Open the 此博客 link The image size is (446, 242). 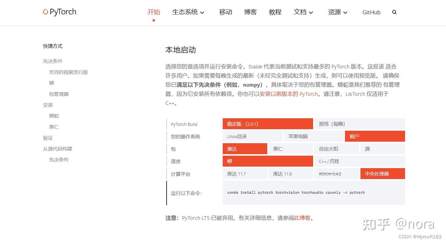click(x=302, y=218)
